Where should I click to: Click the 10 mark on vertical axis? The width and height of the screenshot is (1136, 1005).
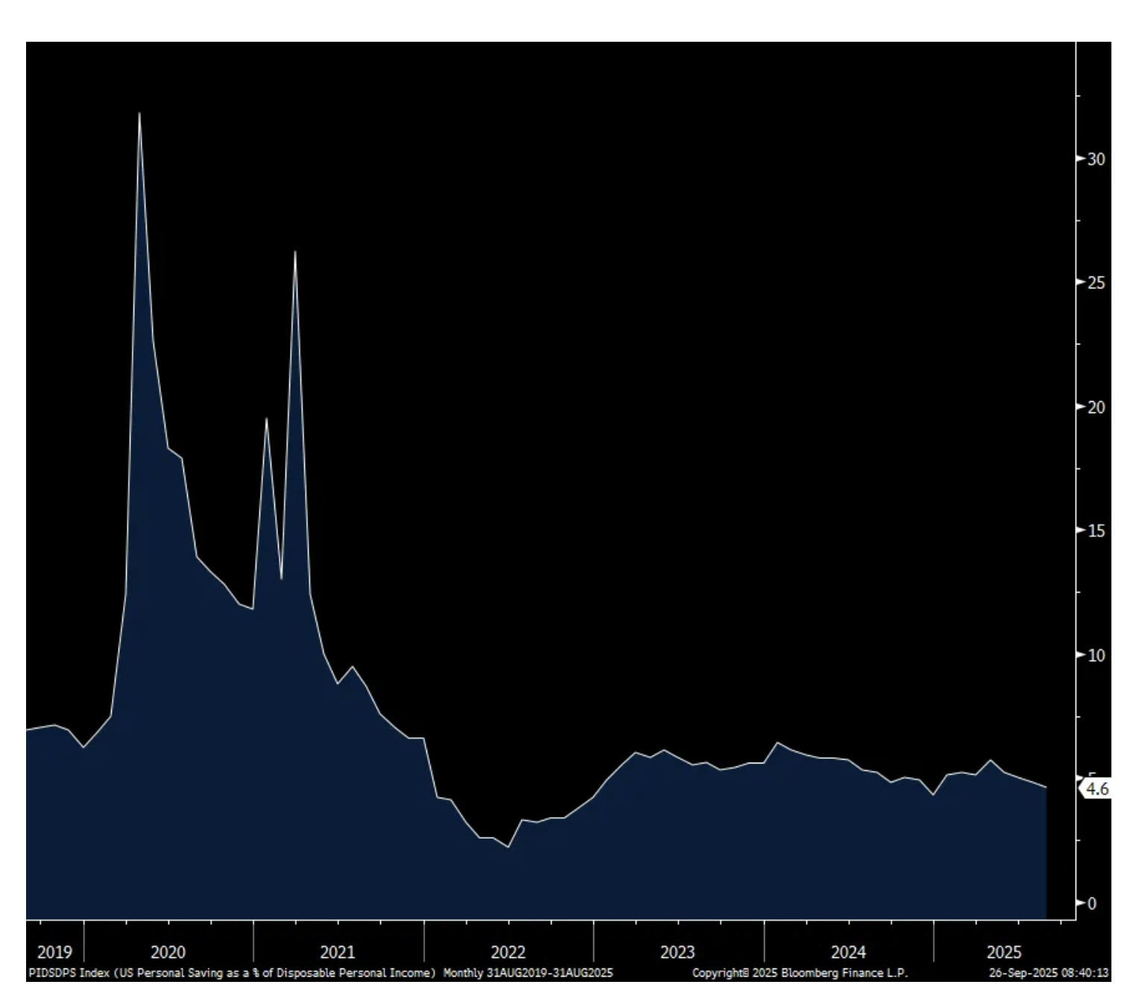point(1096,655)
